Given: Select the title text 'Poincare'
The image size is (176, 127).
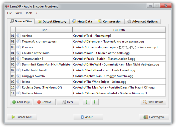Looking at the screenshot, I should (x=28, y=47).
